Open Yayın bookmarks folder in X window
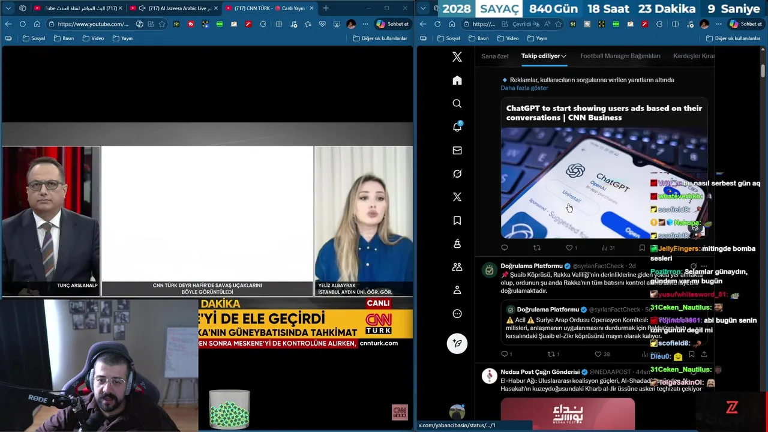768x432 pixels. (x=537, y=38)
